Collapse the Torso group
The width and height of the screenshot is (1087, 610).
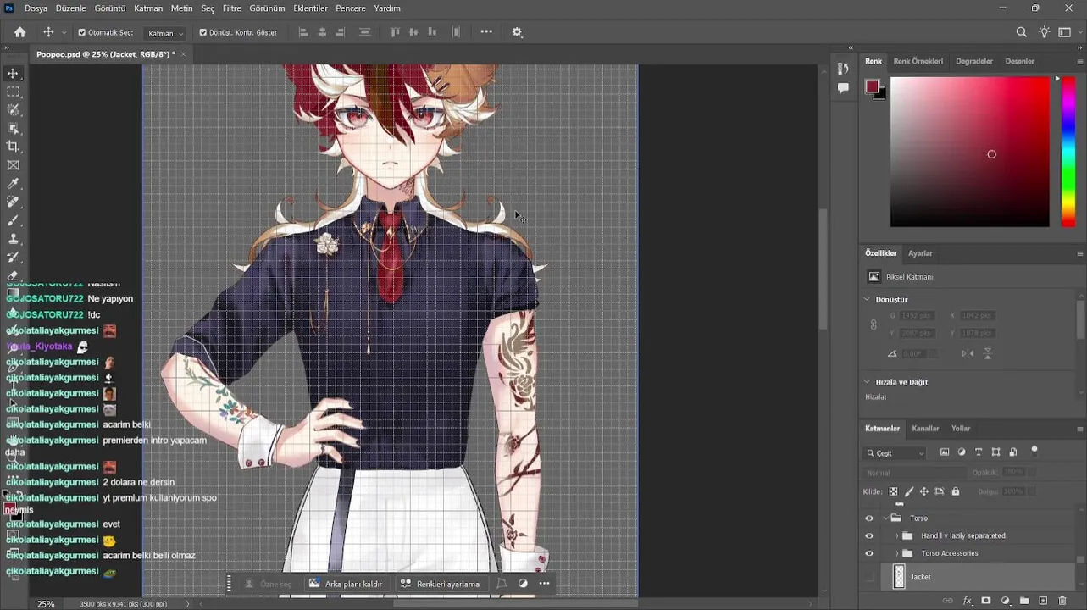886,518
